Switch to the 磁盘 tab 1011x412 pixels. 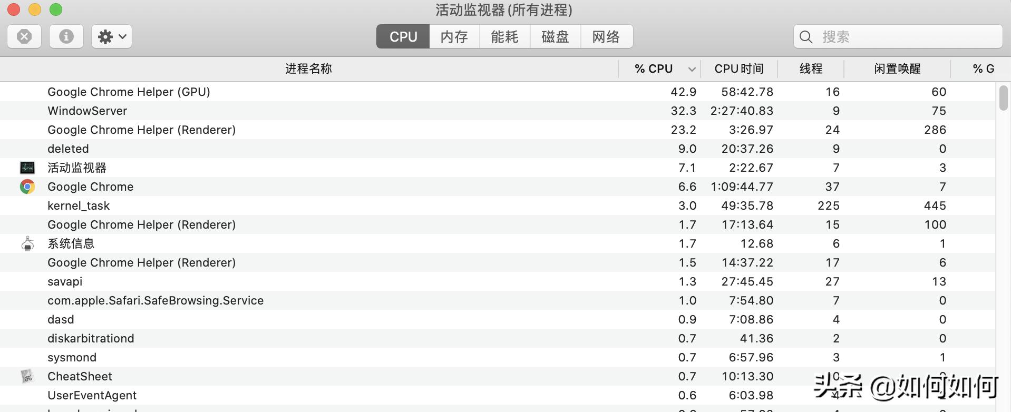[555, 36]
